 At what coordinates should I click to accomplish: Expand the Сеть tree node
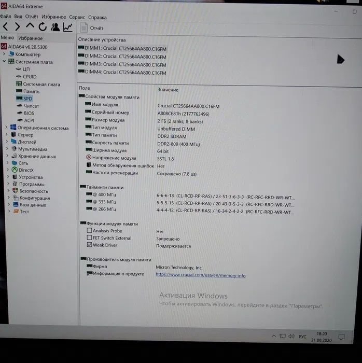click(7, 162)
